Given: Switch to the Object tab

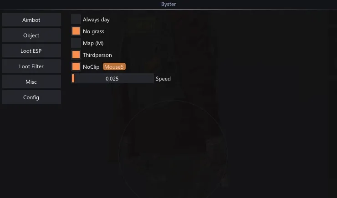Looking at the screenshot, I should [31, 35].
